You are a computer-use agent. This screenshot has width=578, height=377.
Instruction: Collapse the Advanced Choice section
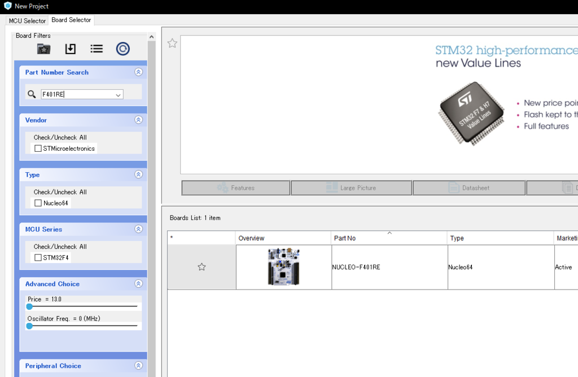[x=139, y=283]
